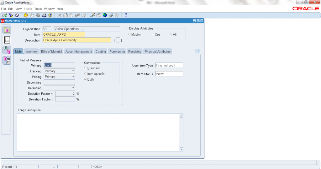Click the question mark Window Help icon
Image resolution: width=321 pixels, height=169 pixels.
[x=126, y=15]
